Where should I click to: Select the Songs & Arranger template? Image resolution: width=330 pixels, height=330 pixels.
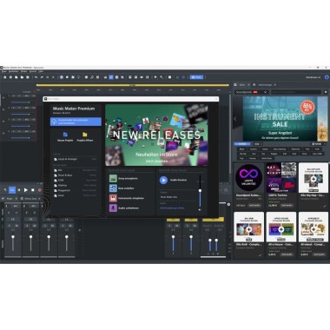(76, 159)
